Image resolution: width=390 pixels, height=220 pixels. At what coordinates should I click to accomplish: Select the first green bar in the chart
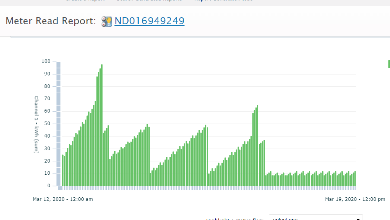click(63, 170)
